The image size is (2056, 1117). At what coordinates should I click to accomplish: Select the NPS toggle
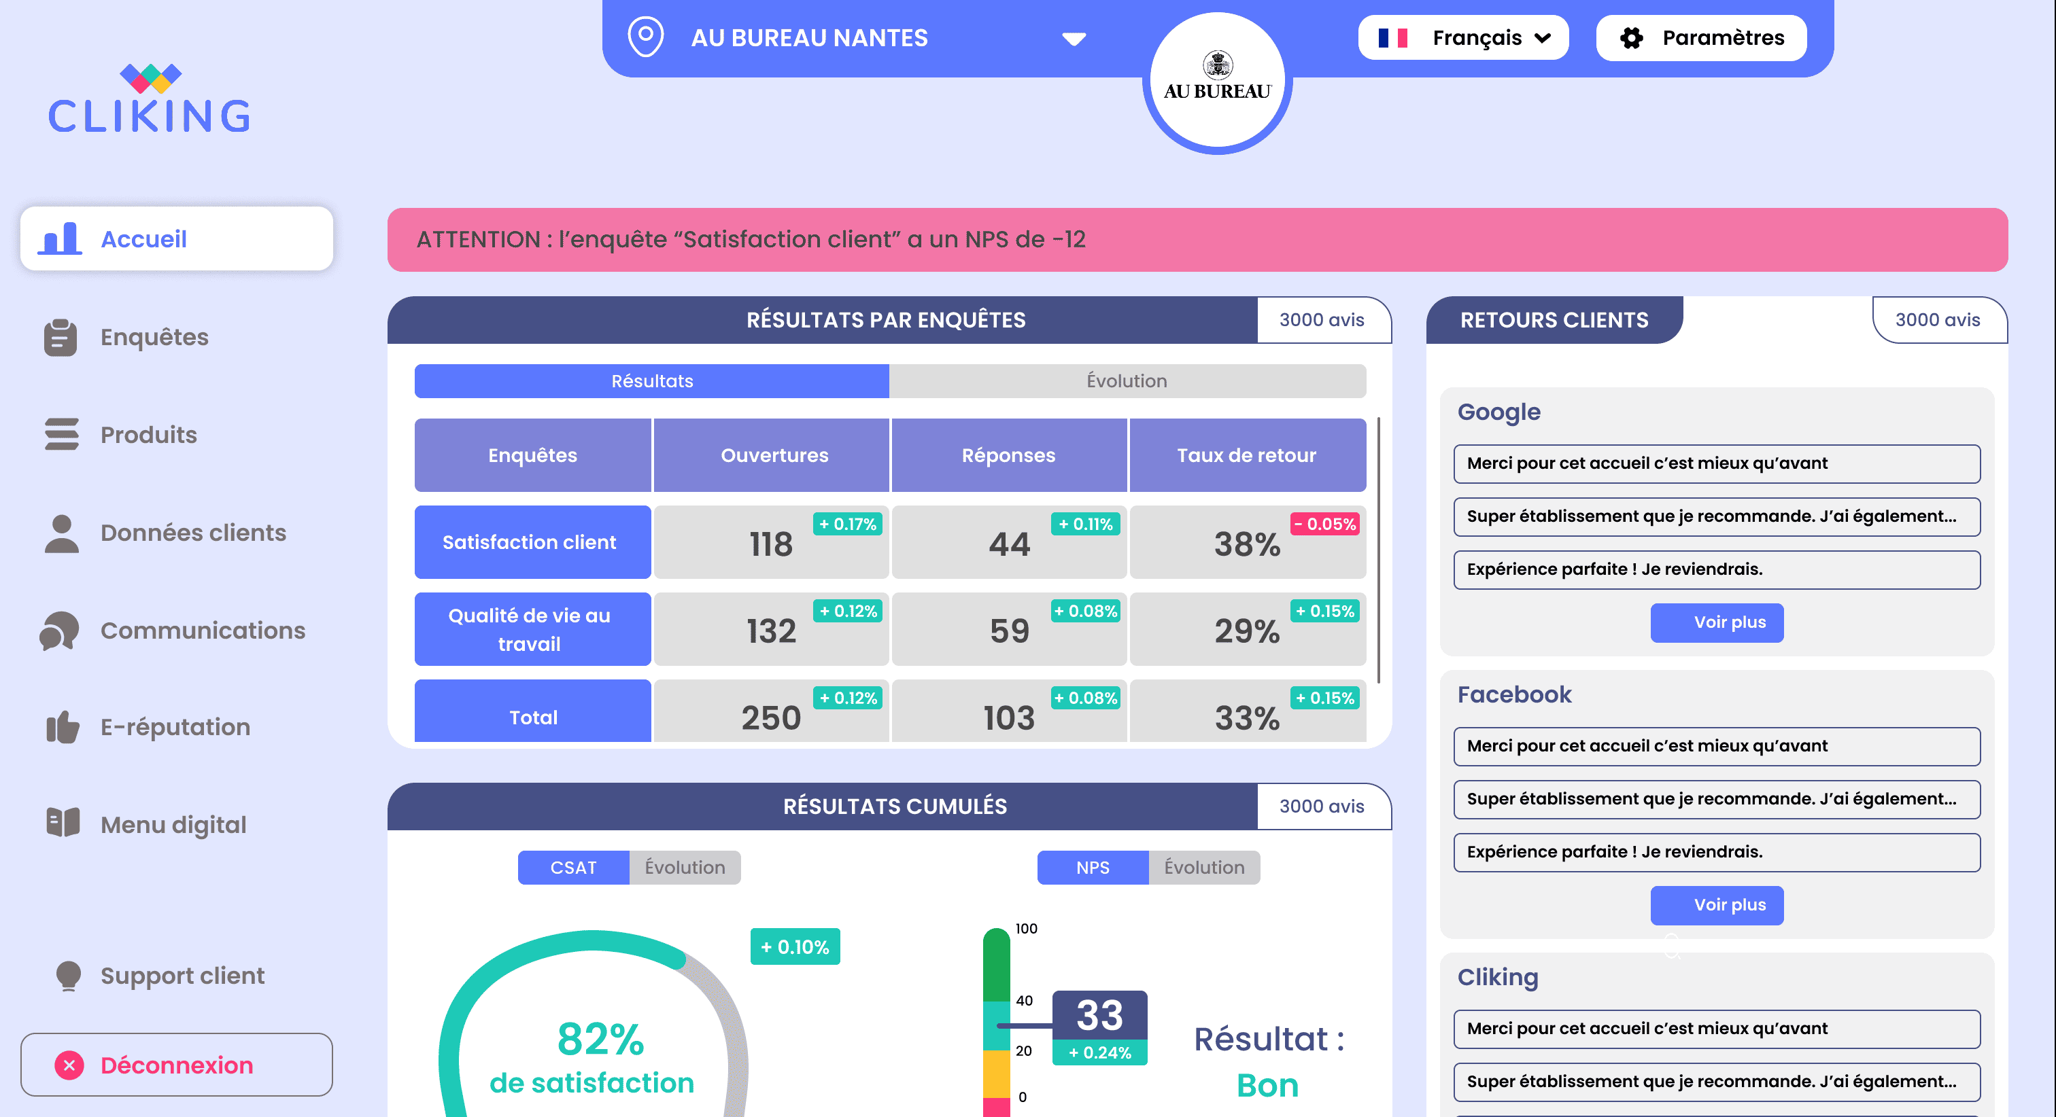1093,867
